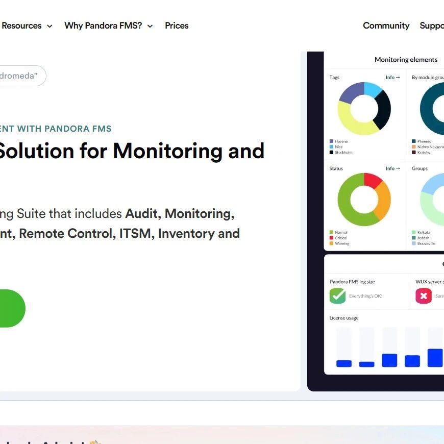Click the green call-to-action button

point(12,308)
